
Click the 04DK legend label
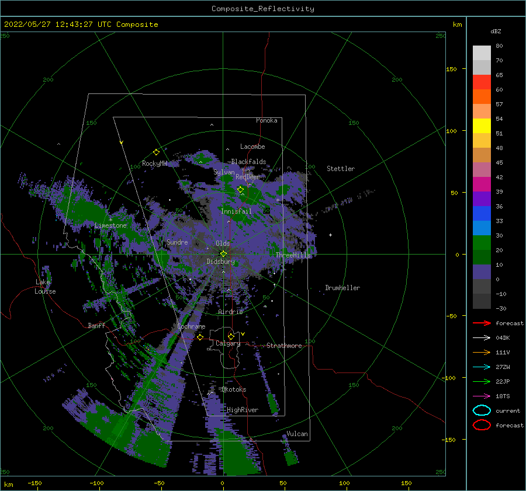coord(503,337)
